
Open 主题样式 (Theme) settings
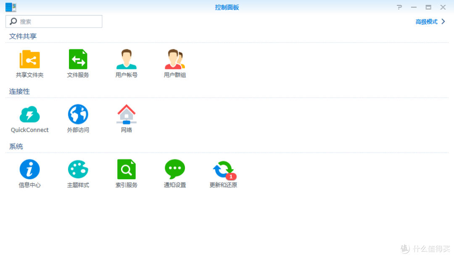point(78,173)
